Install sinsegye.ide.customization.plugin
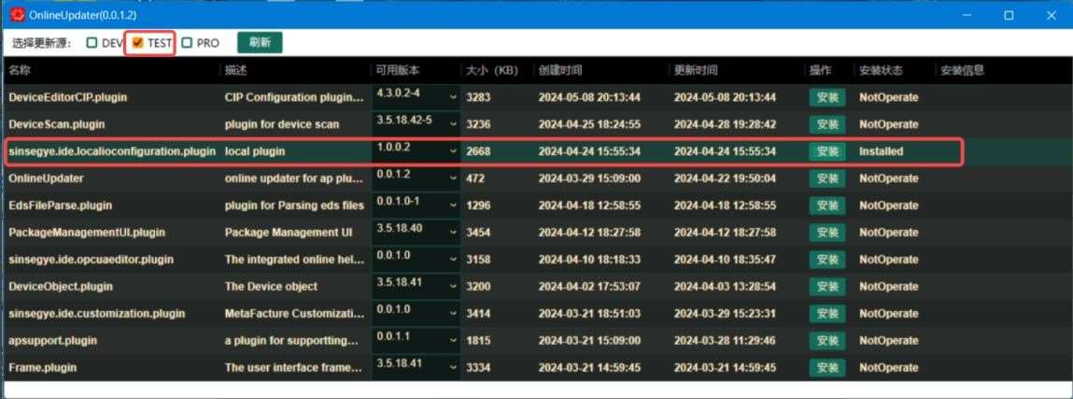1073x399 pixels. point(826,313)
